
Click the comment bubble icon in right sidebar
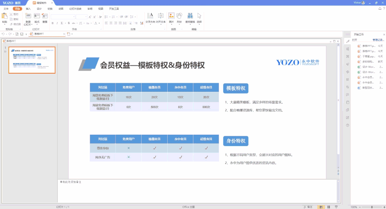tap(348, 95)
